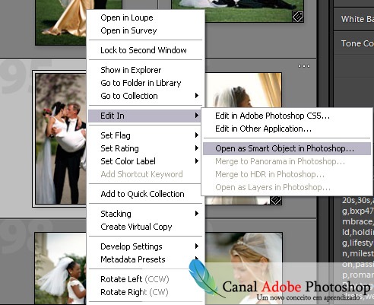374x305 pixels.
Task: Select the groom carrying bride thumbnail
Action: tap(61, 138)
